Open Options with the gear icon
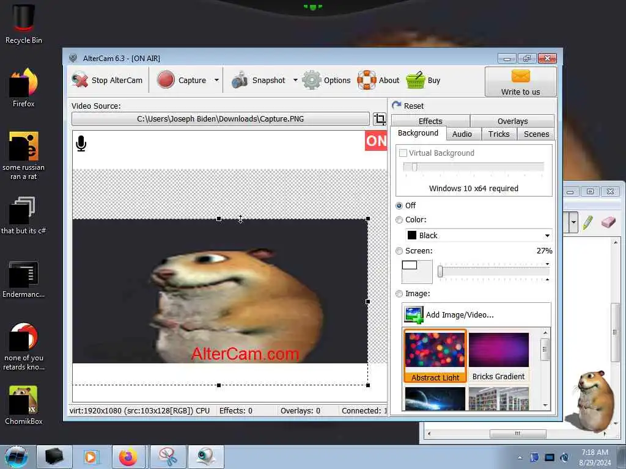 click(x=326, y=80)
